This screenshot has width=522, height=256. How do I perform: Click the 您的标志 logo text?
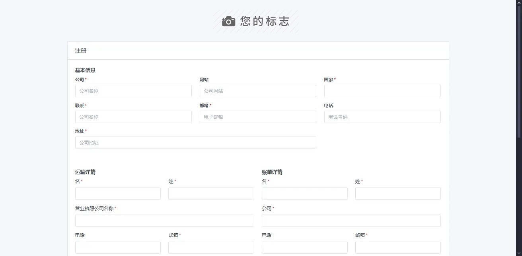[265, 21]
